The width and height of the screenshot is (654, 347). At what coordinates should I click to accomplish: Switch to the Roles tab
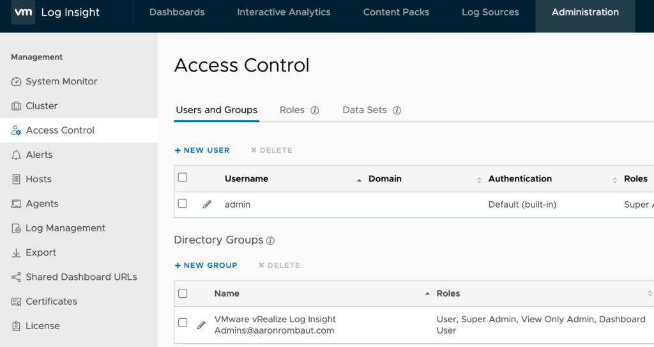click(x=292, y=110)
